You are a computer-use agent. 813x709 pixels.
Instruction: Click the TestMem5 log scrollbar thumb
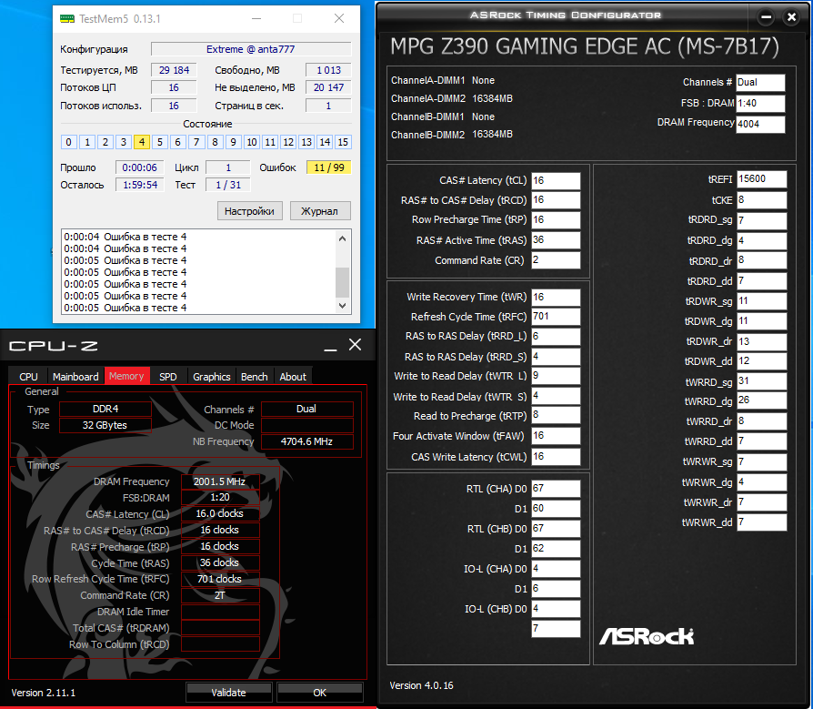click(342, 282)
